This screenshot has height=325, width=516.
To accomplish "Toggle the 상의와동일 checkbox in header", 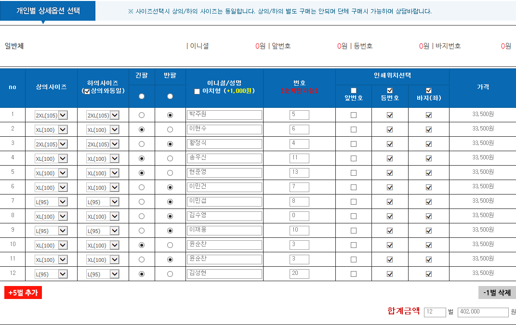I will coord(87,91).
